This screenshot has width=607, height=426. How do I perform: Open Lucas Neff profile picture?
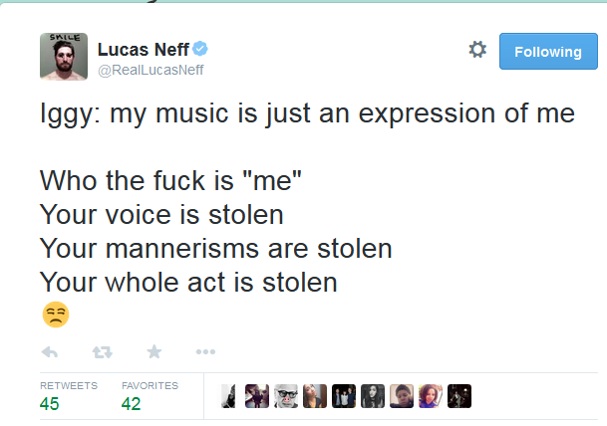tap(64, 57)
